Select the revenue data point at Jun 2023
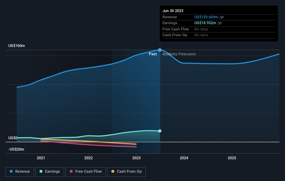This screenshot has width=285, height=181. [x=160, y=50]
